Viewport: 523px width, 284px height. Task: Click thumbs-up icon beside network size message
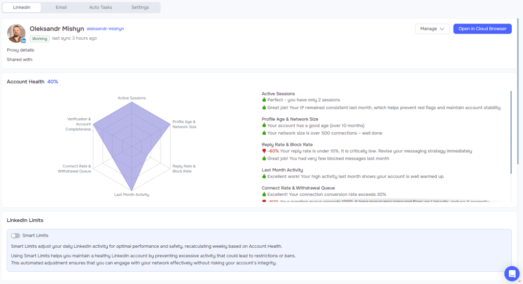pyautogui.click(x=264, y=133)
